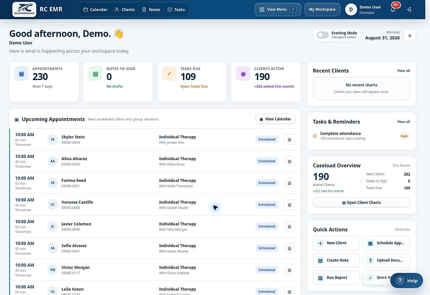Screen dimensions: 430x295
Task: Click the Complete attendance task circle
Action: click(315, 136)
